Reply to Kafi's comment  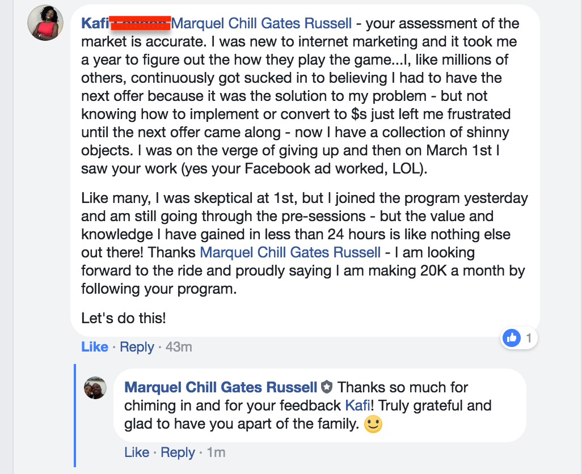[x=137, y=347]
